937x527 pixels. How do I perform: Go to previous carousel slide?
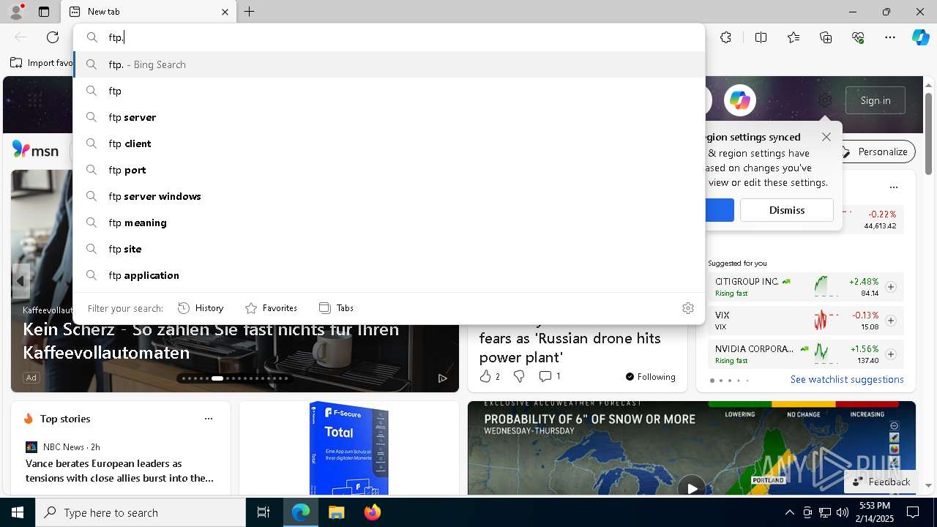click(20, 281)
